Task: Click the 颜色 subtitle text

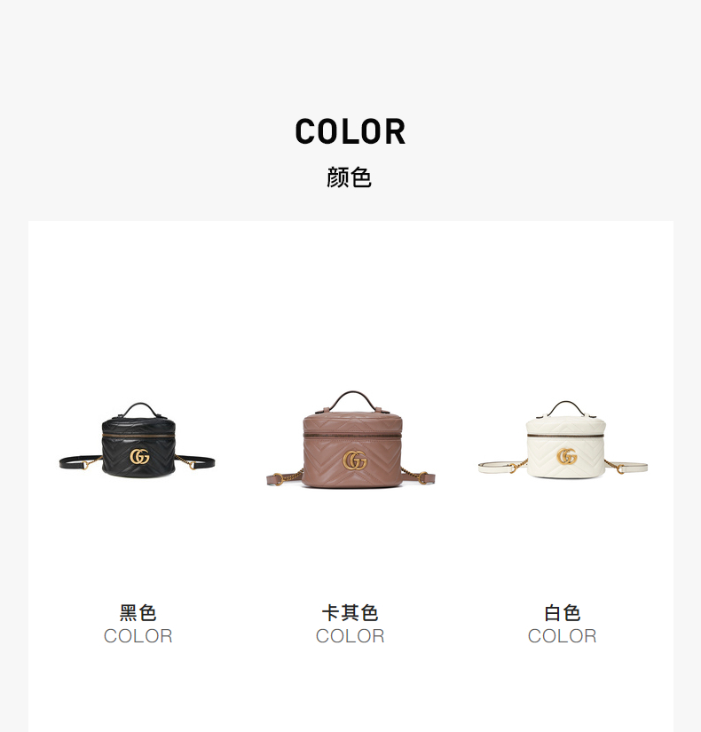Action: 350,177
